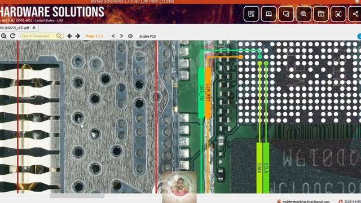Click the SCL6 net label
The width and height of the screenshot is (361, 203).
[x=266, y=168]
